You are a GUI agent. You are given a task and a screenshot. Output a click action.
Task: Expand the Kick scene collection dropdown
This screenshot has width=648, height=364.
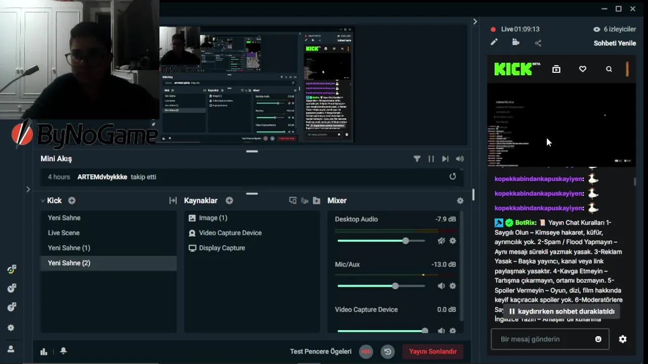click(x=51, y=201)
